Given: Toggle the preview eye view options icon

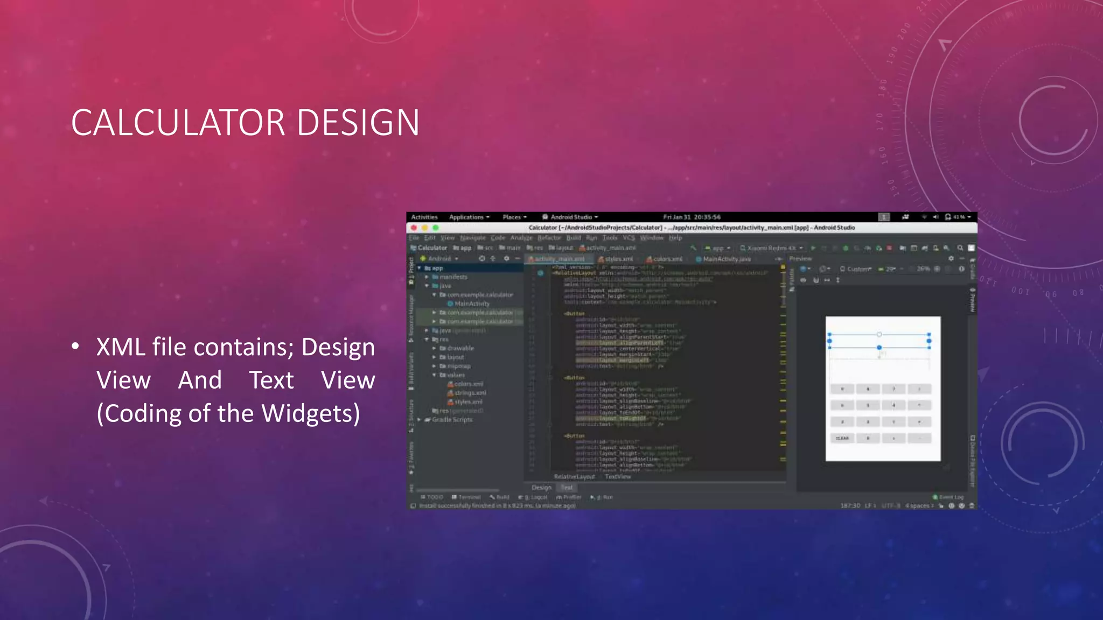Looking at the screenshot, I should click(x=803, y=280).
